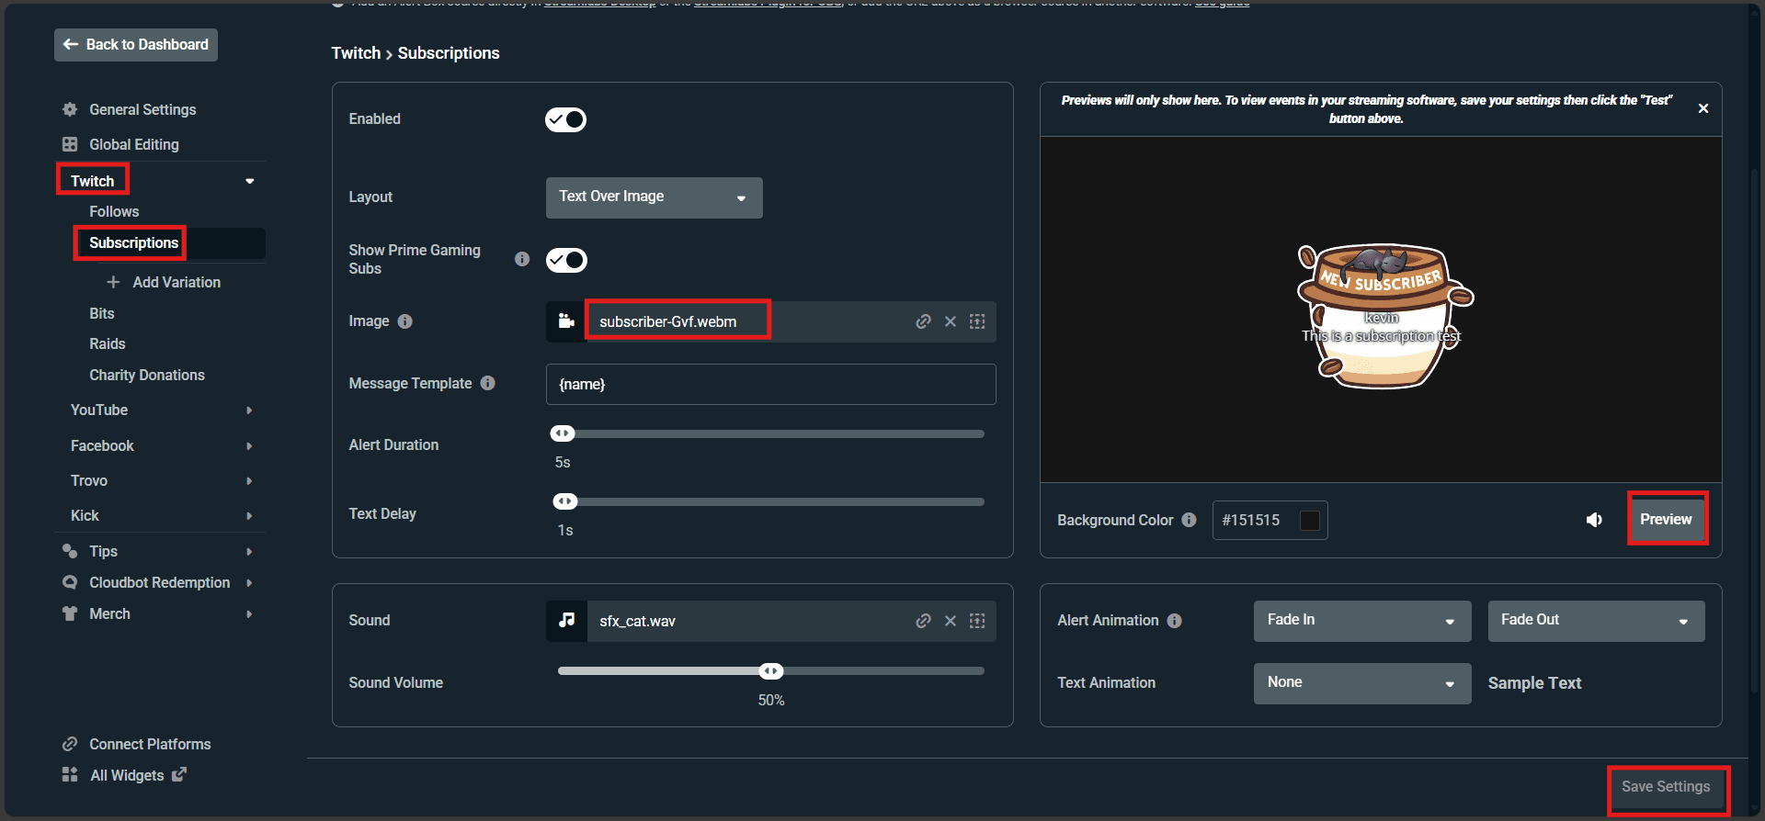1765x821 pixels.
Task: Open Global Editing in sidebar
Action: pos(134,144)
